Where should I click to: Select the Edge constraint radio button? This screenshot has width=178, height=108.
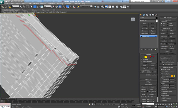168,23
